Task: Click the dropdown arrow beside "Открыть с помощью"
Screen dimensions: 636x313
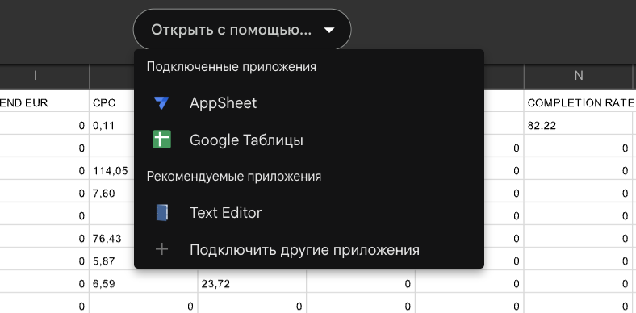Action: pos(329,30)
